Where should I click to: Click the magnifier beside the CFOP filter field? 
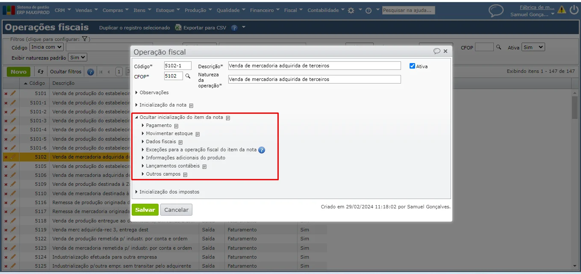point(498,47)
